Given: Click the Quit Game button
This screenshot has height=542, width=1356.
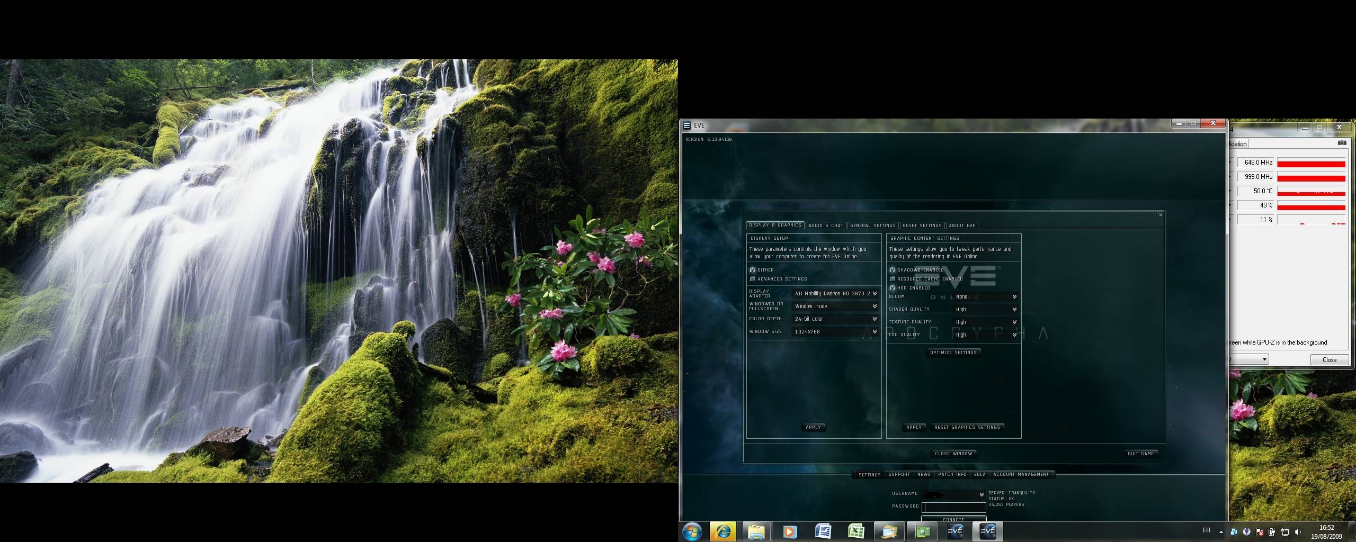Looking at the screenshot, I should (x=1141, y=454).
